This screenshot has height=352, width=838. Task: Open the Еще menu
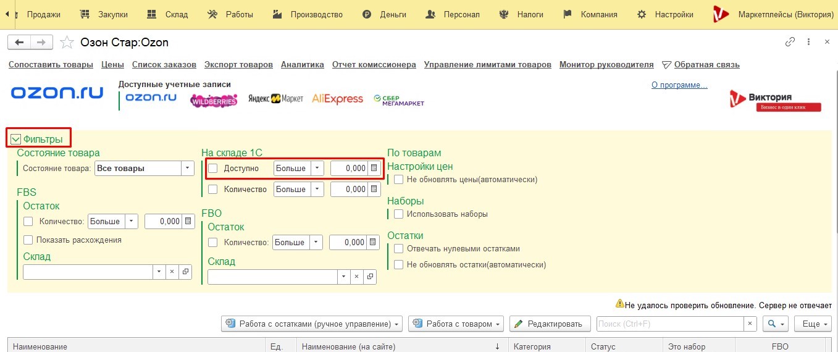[813, 324]
